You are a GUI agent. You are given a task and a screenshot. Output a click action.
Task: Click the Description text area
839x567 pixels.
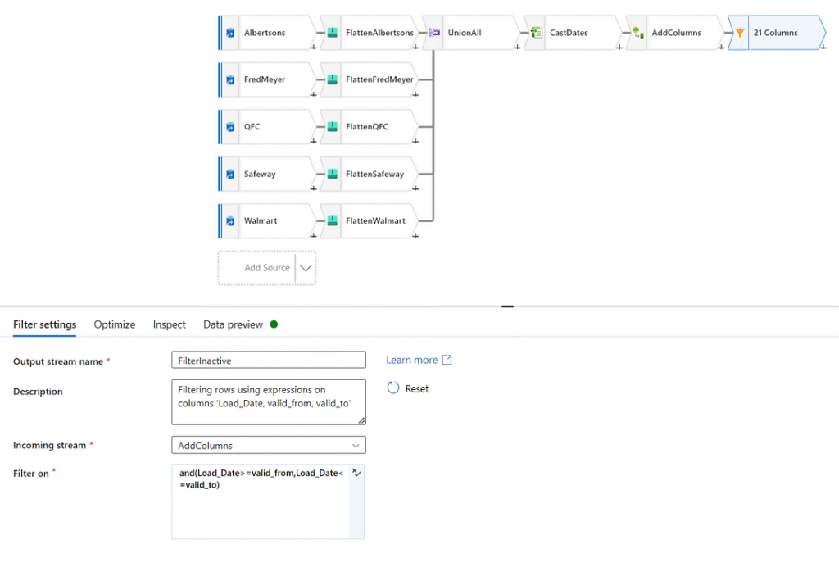(269, 402)
